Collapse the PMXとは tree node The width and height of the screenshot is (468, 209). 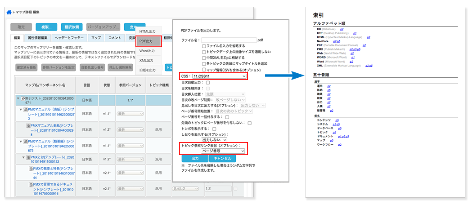click(23, 158)
